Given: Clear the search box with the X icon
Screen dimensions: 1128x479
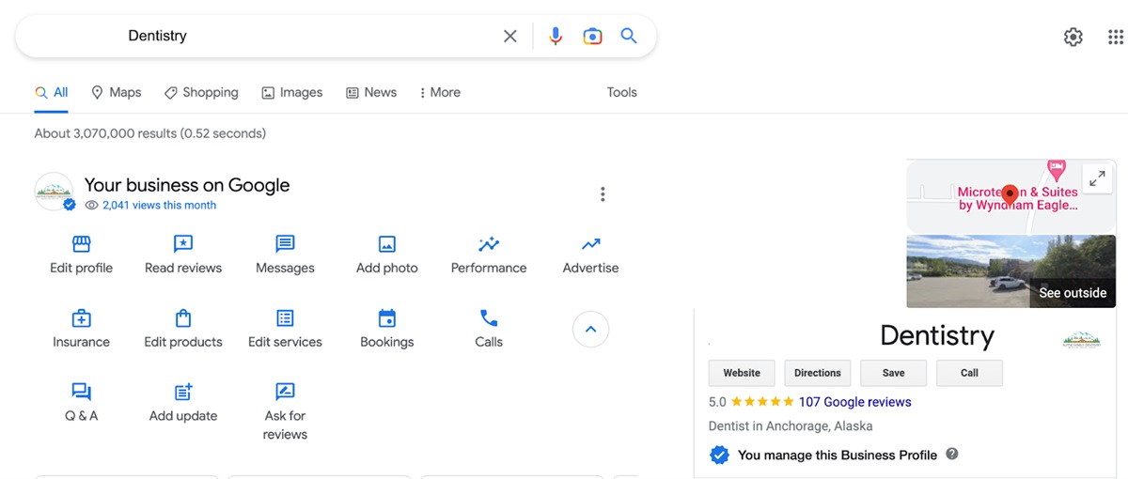Looking at the screenshot, I should (509, 36).
